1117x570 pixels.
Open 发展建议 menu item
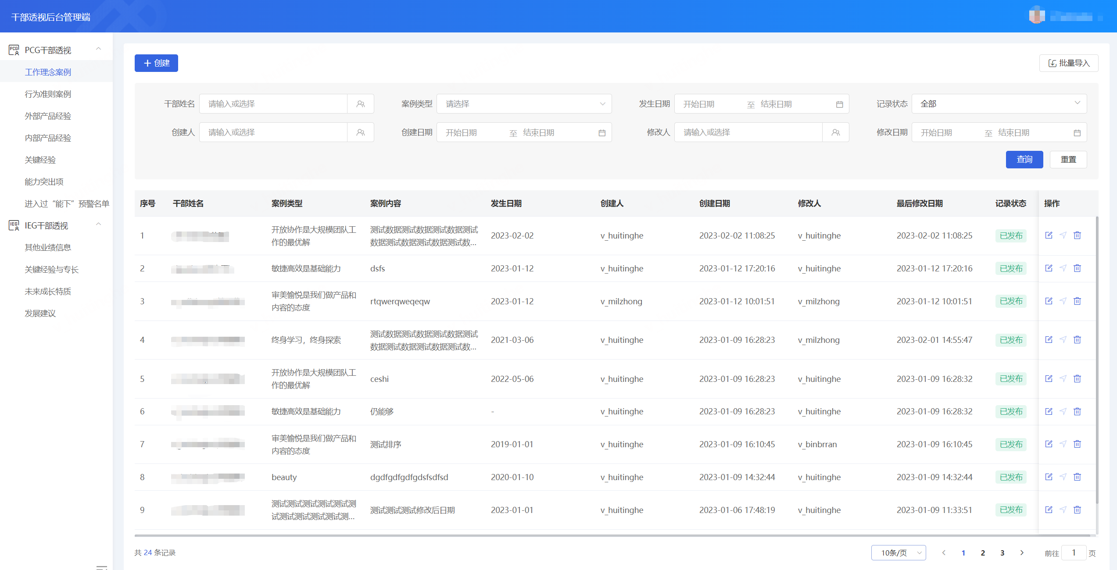pyautogui.click(x=40, y=313)
